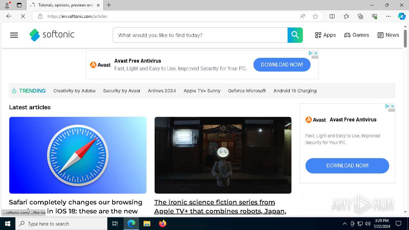Viewport: 409px width, 230px height.
Task: Click the robot series article thumbnail
Action: click(223, 155)
